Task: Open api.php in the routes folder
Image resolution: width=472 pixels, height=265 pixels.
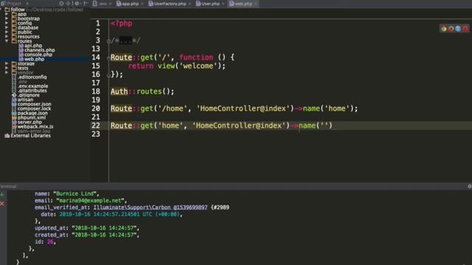Action: point(33,46)
